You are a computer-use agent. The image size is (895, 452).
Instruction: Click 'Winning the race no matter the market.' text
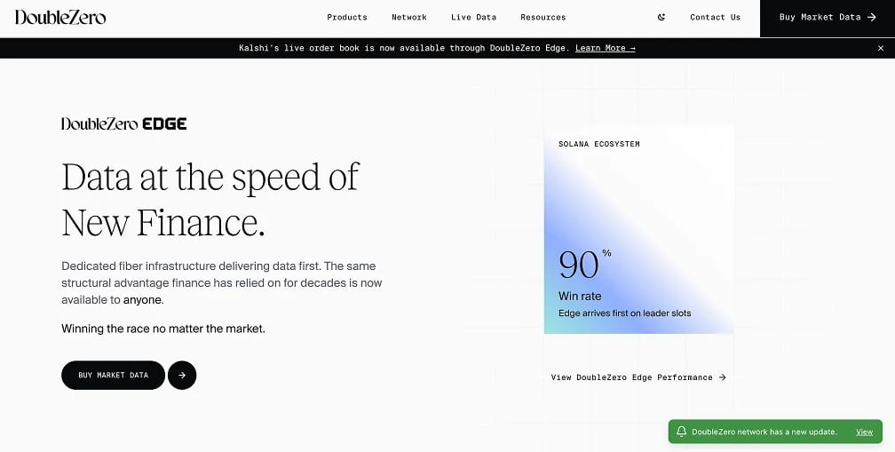coord(163,329)
